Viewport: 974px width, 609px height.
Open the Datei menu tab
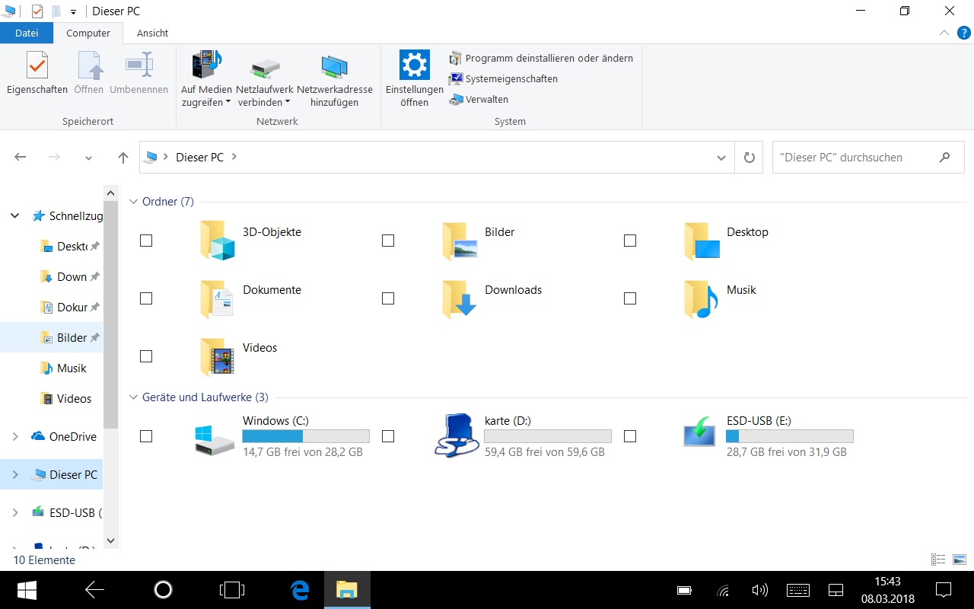tap(27, 33)
